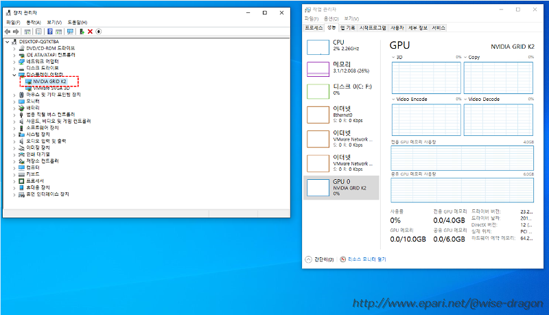Open the 파일(F) menu in Device Manager
Image resolution: width=549 pixels, height=315 pixels.
13,23
